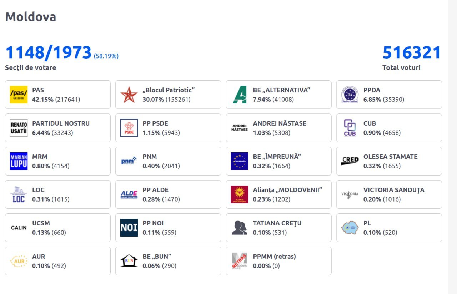Click the green BE ALTERNATIVA logo
457x294 pixels.
pyautogui.click(x=240, y=95)
